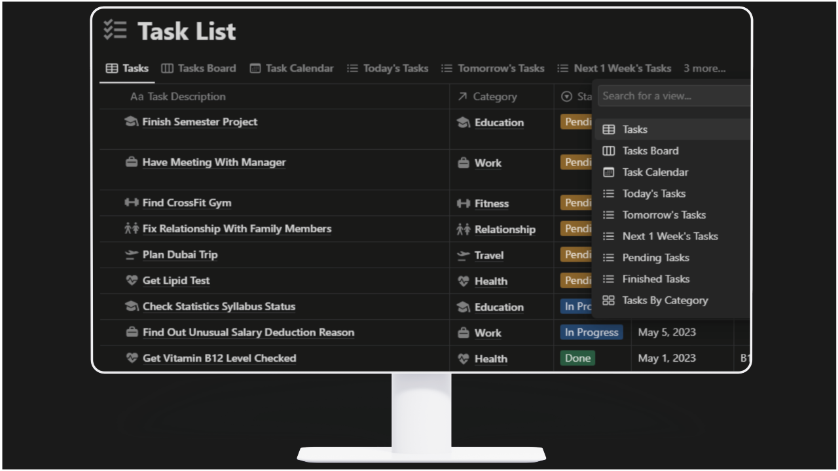Click the checklist icon beside the Task List title

(115, 30)
